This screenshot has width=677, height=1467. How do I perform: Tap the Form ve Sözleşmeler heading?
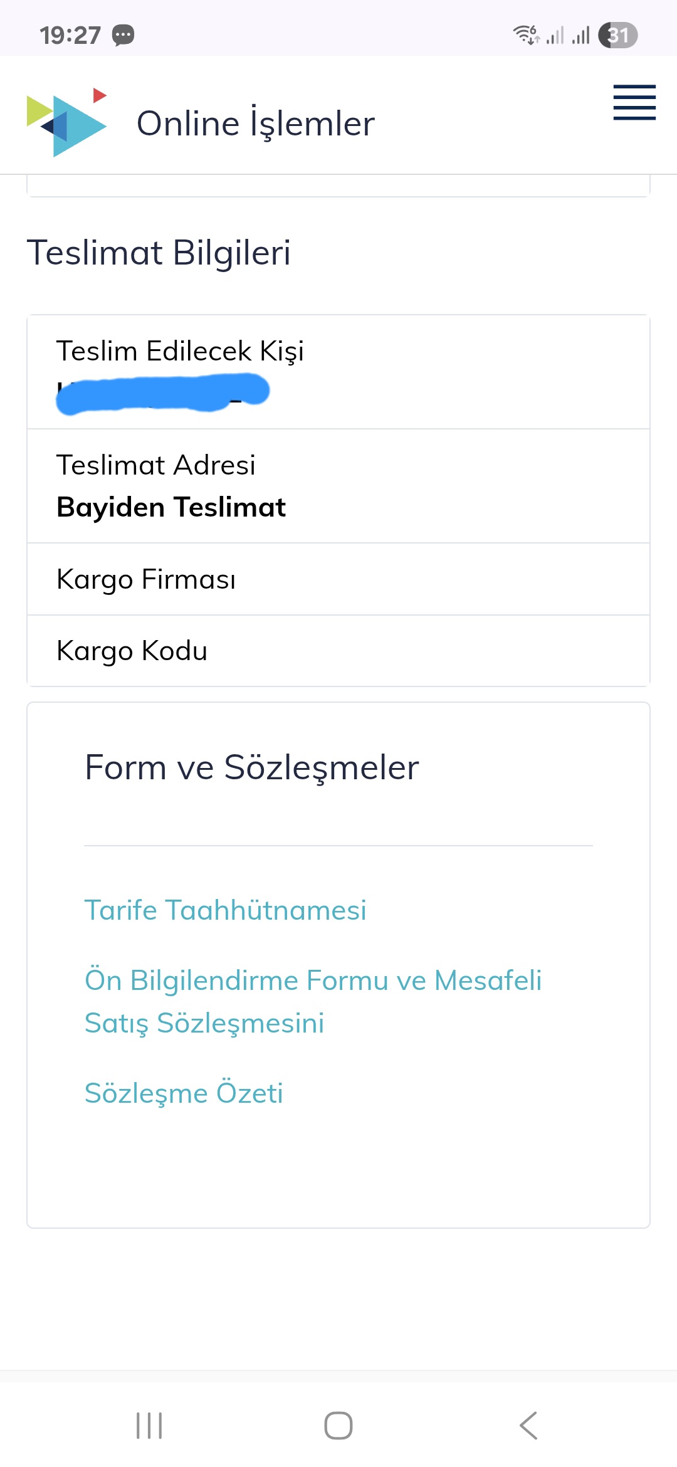(252, 768)
